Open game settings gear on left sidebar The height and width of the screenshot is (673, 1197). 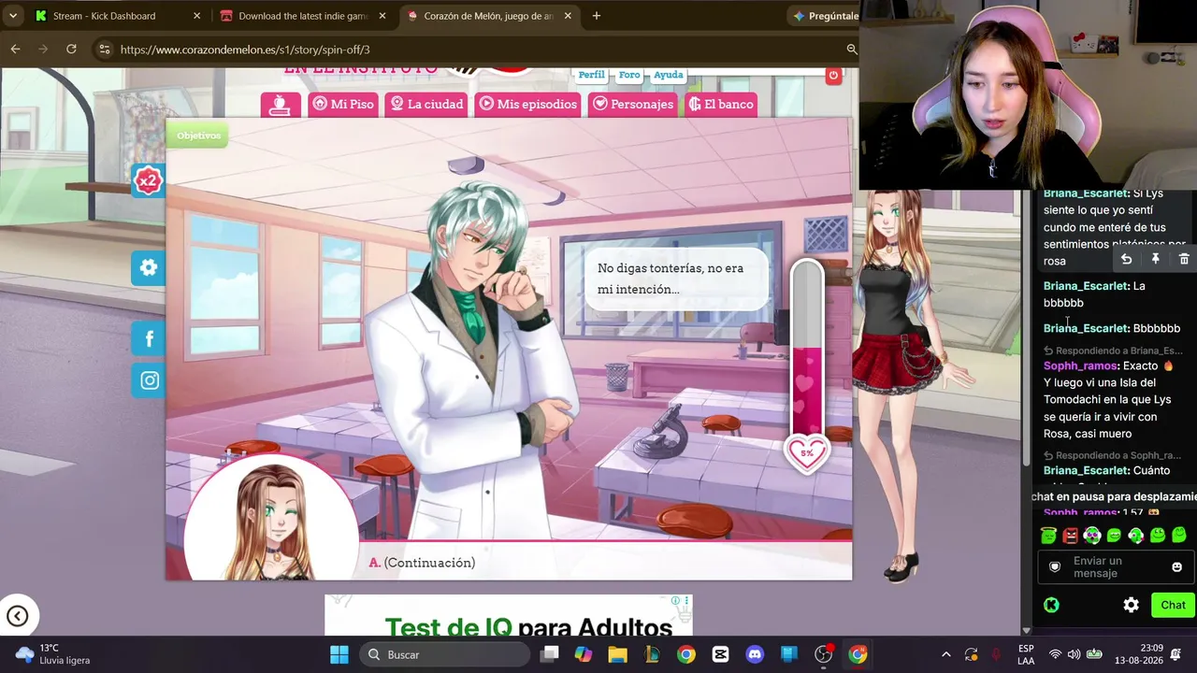(x=149, y=268)
